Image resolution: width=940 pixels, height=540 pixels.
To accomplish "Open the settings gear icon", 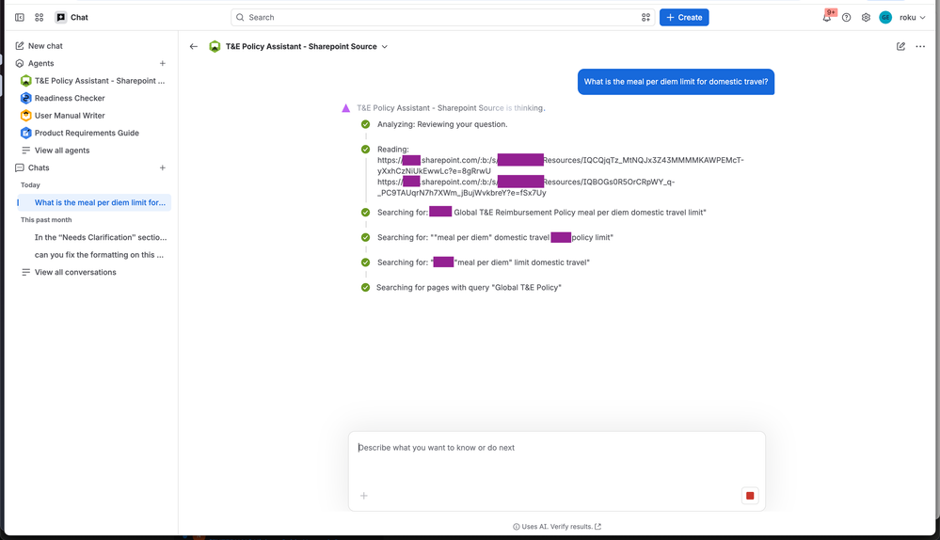I will [866, 17].
